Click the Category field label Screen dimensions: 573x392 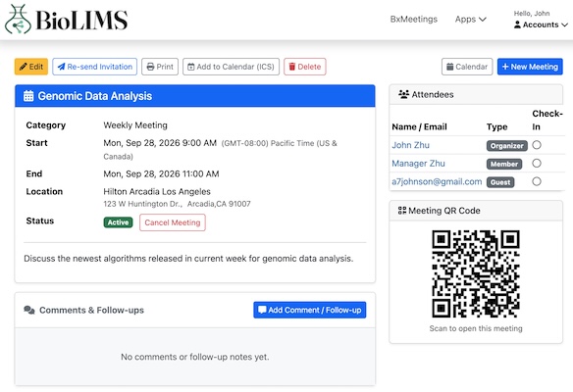coord(46,125)
